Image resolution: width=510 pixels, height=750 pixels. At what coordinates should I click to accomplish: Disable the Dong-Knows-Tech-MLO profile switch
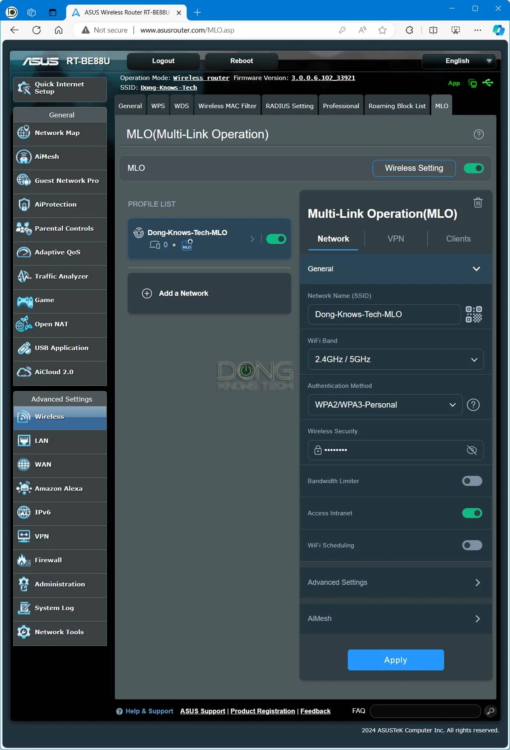point(276,239)
